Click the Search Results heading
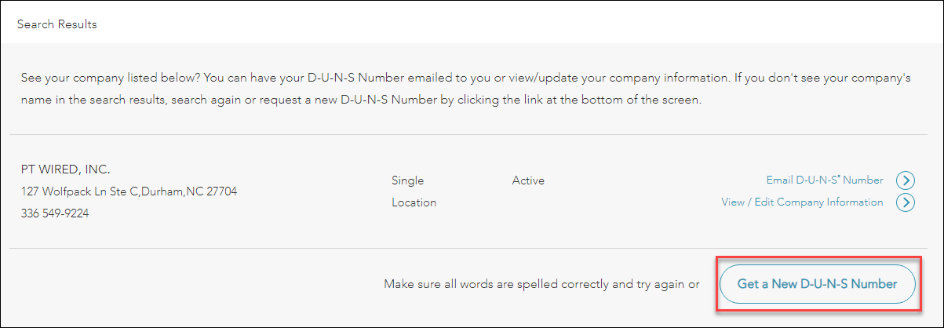944x328 pixels. [57, 24]
